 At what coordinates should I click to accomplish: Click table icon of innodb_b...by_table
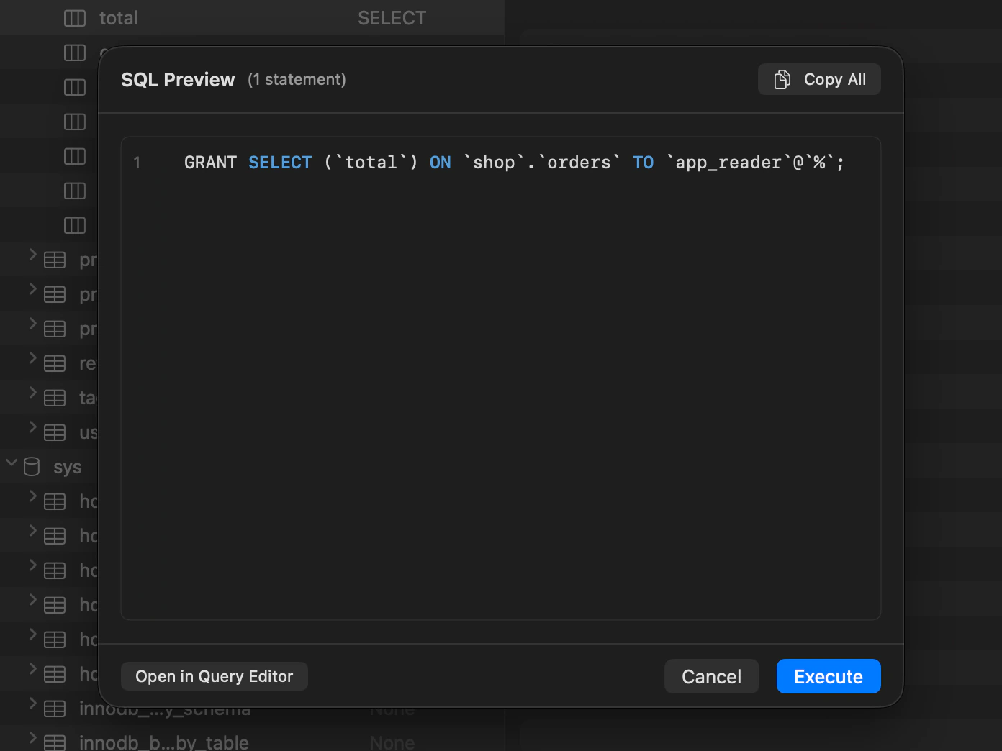tap(55, 743)
